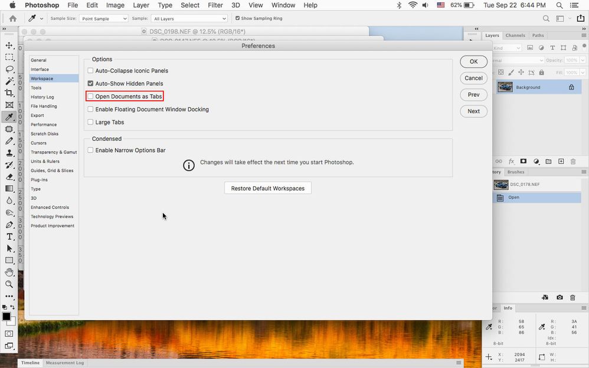Select the Eraser tool

[9, 176]
